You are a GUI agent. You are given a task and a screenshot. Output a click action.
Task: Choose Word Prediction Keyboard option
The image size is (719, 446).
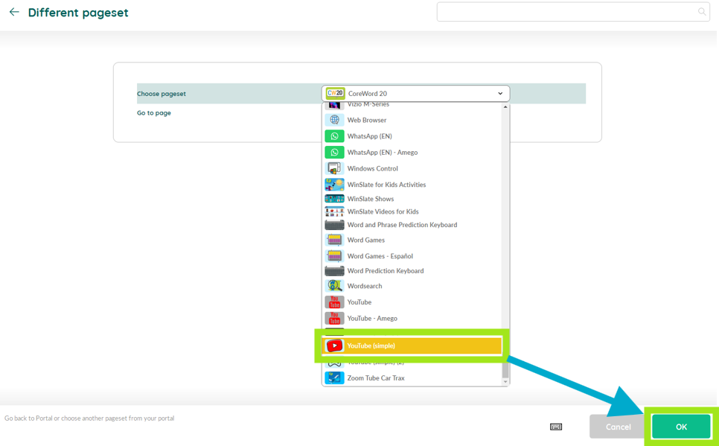[x=385, y=271]
